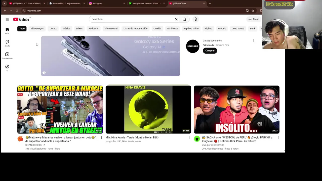
Task: Open options for Galaxy S26 Series ad
Action: 254,40
